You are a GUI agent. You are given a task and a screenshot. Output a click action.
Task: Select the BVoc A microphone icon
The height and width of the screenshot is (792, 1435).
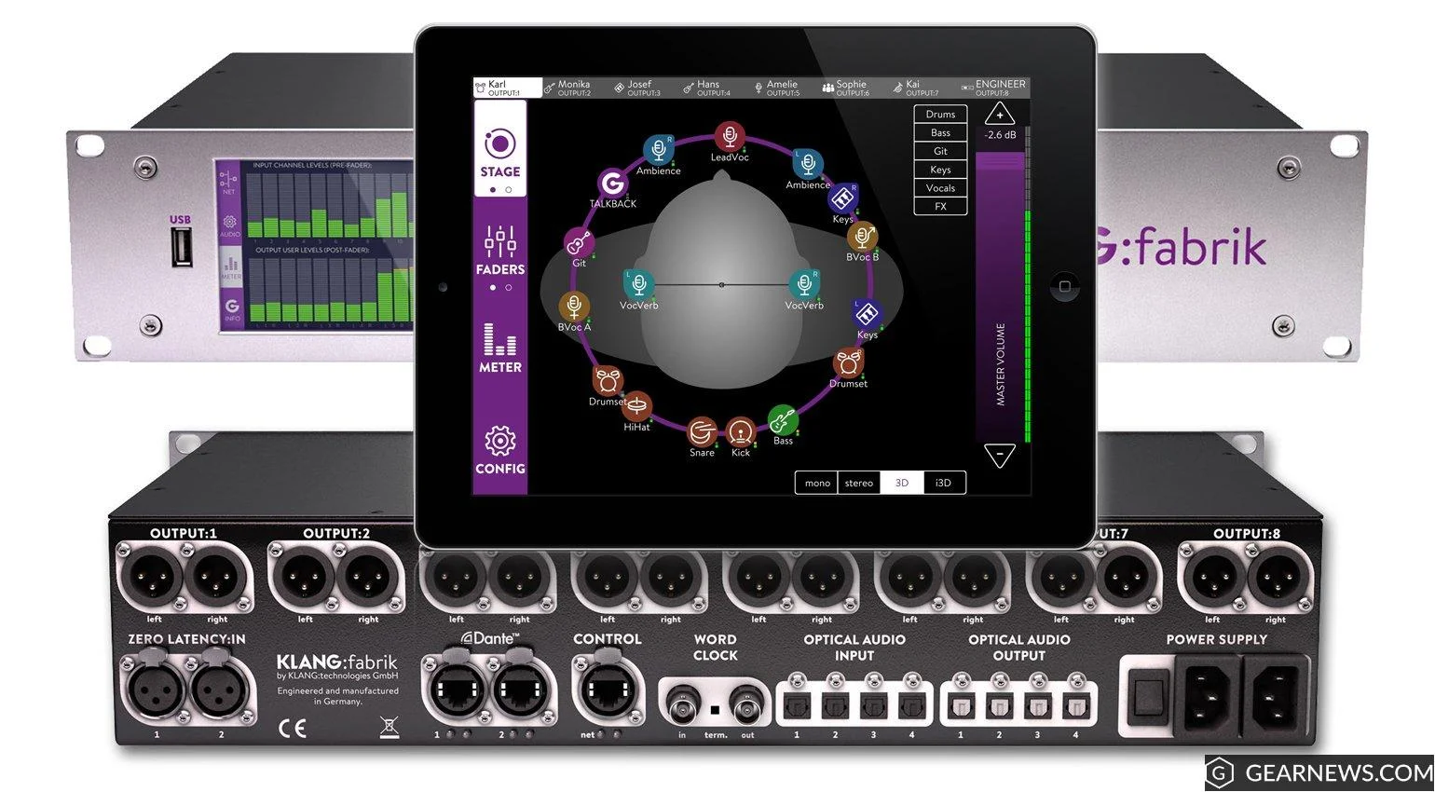[574, 307]
